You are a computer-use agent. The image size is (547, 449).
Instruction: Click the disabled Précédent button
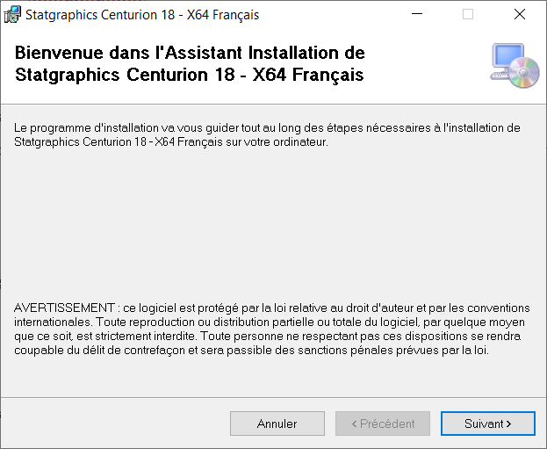click(383, 424)
